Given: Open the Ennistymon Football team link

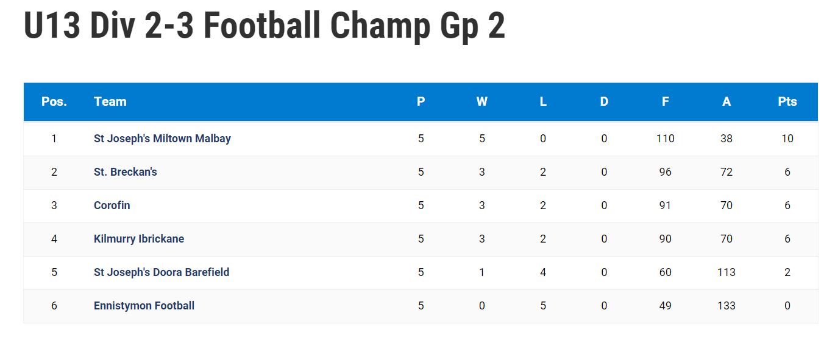Looking at the screenshot, I should click(x=144, y=306).
